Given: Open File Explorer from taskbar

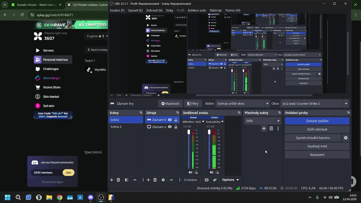Looking at the screenshot, I should (49, 197).
